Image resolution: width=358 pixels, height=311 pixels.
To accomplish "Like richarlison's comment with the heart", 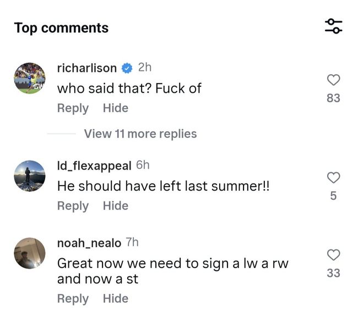I will [333, 80].
